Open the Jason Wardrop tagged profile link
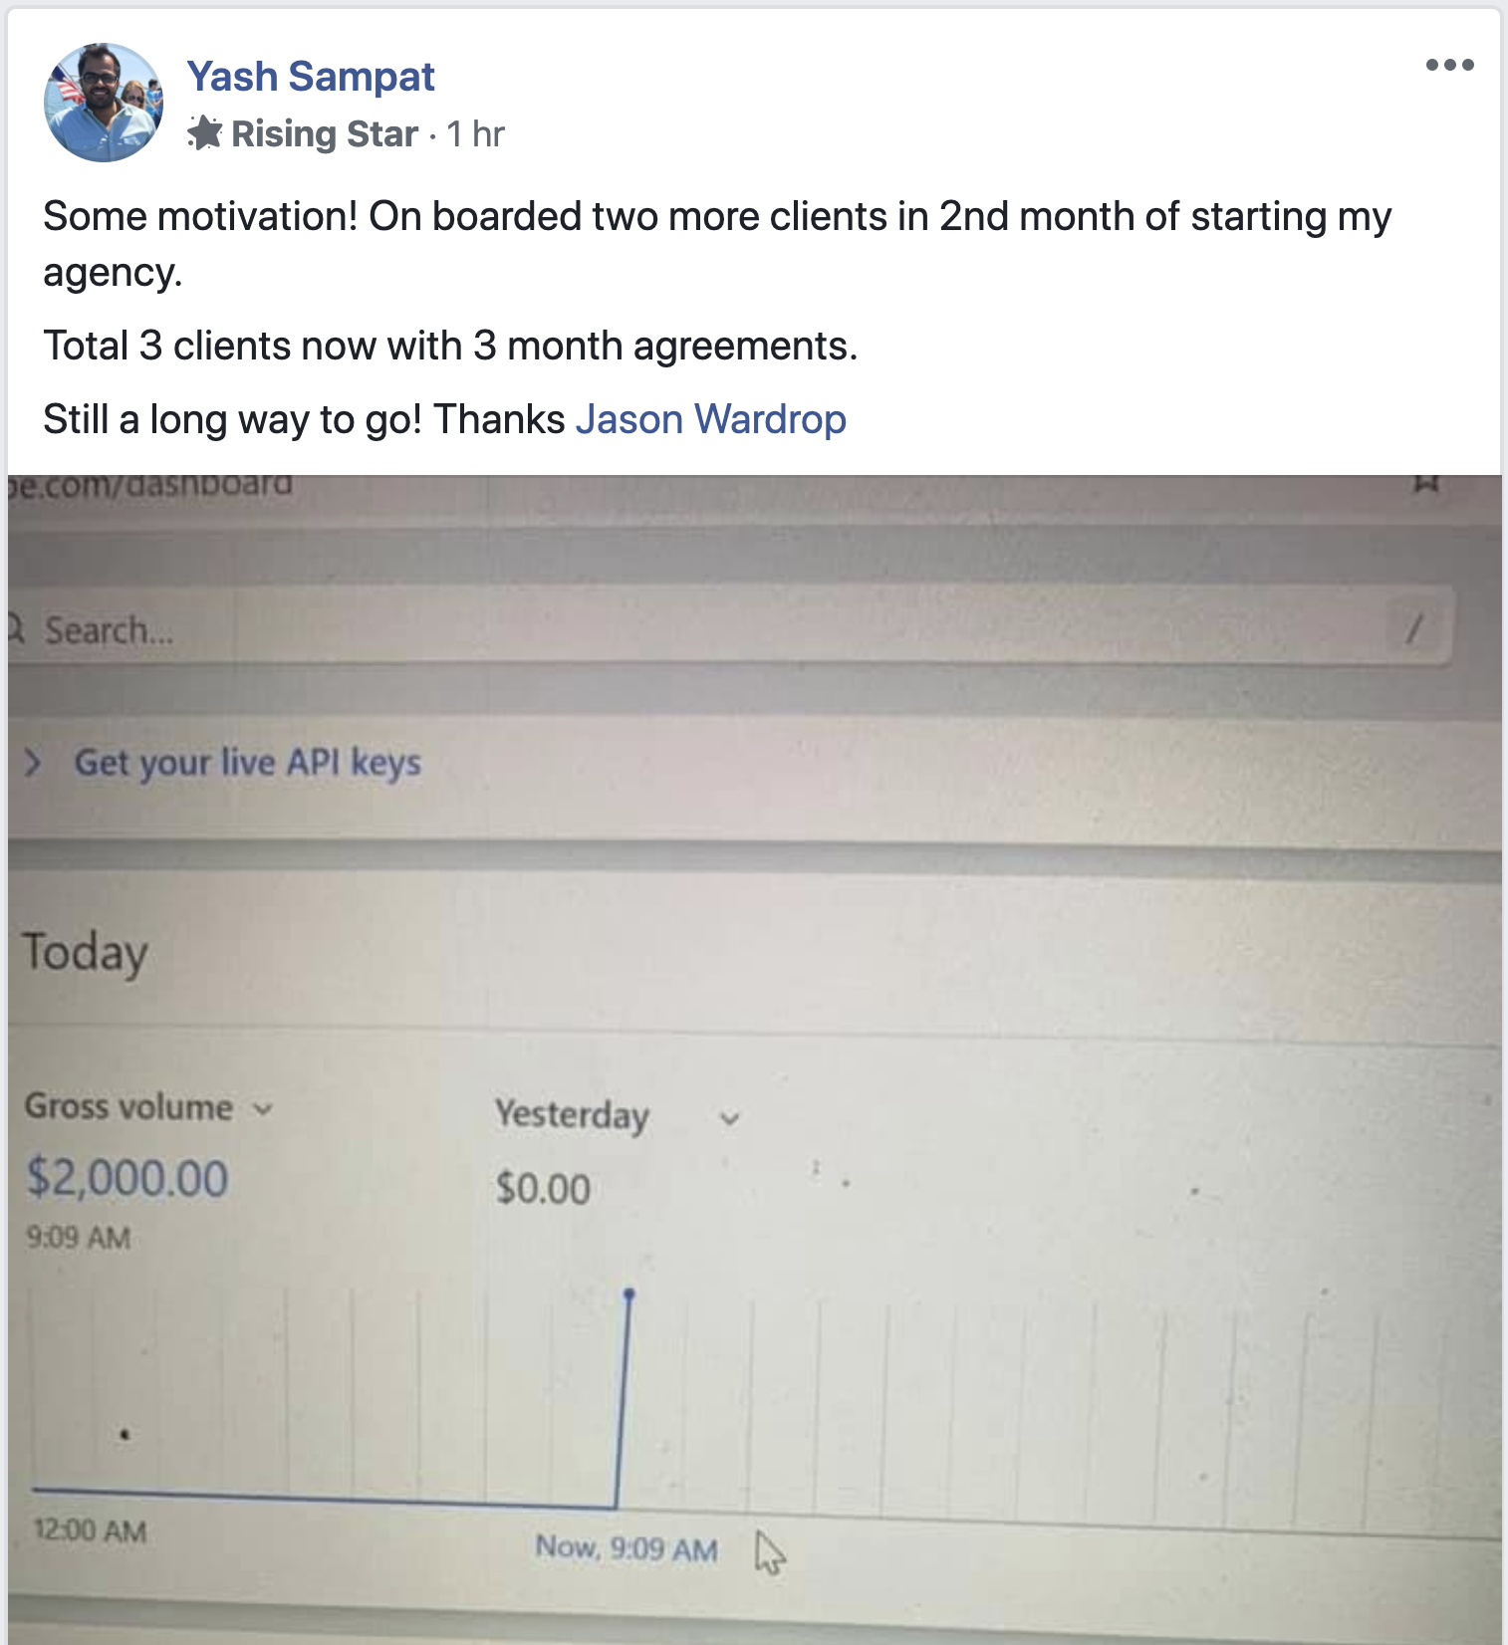The height and width of the screenshot is (1645, 1508). click(711, 419)
